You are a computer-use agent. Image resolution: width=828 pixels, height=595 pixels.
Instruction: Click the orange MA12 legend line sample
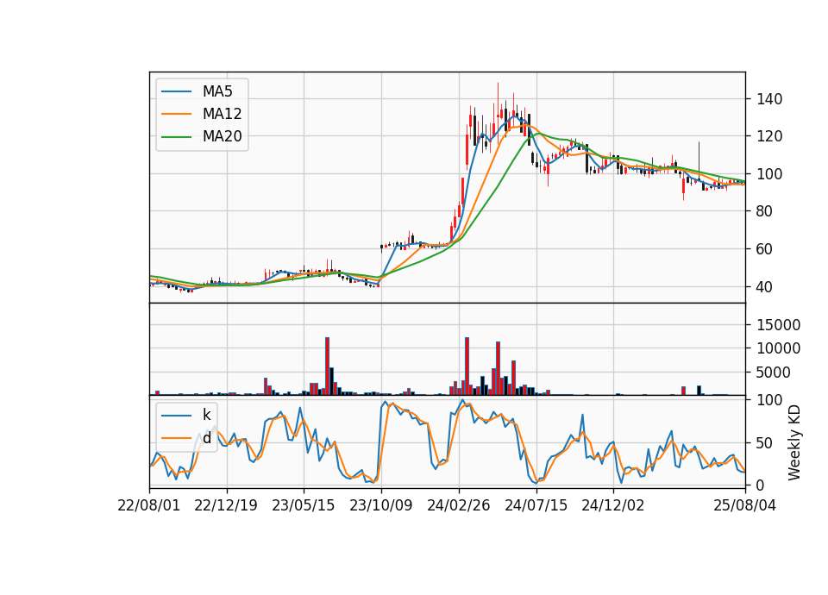[x=176, y=114]
